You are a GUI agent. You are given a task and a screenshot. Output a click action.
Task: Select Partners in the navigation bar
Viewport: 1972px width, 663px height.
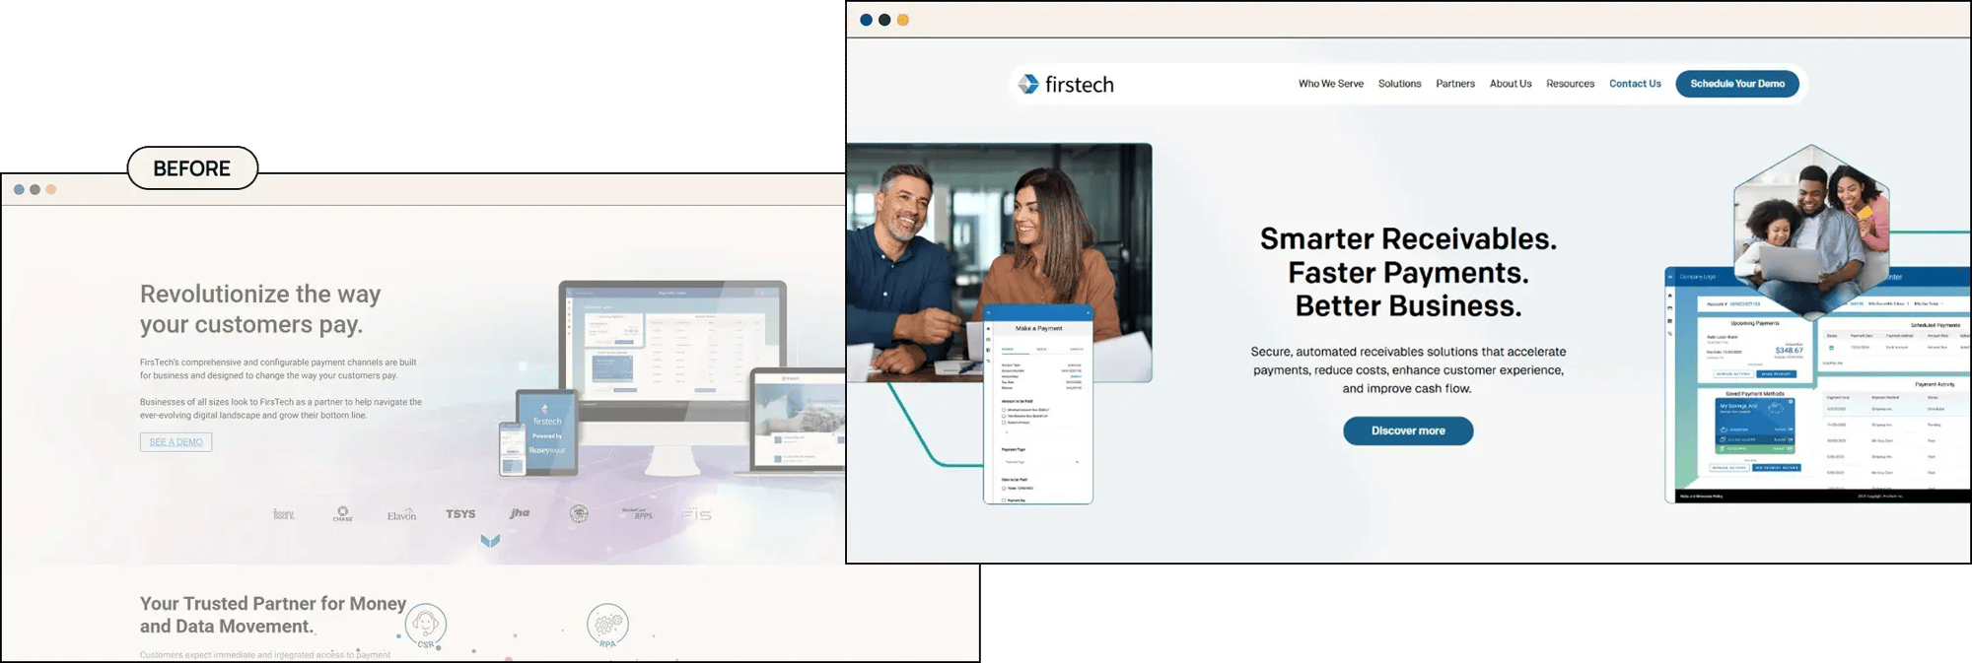1454,84
